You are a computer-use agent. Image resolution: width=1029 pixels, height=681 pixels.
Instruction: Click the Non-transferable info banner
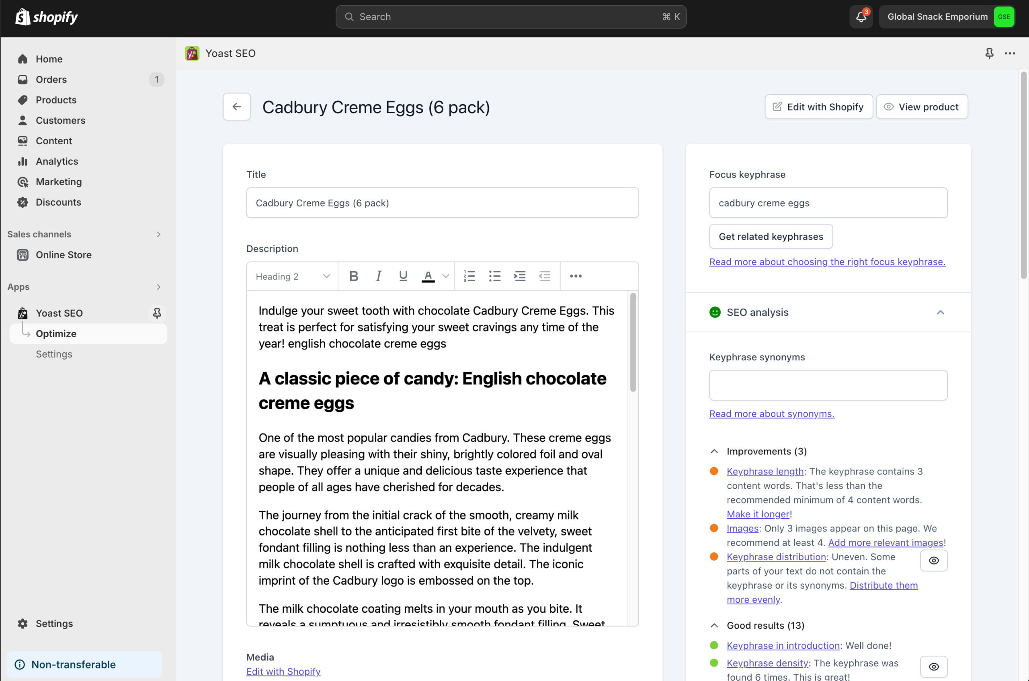[85, 664]
